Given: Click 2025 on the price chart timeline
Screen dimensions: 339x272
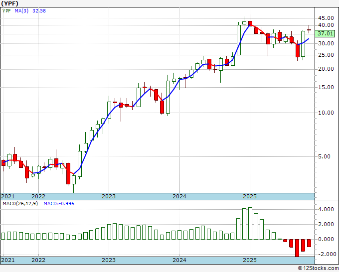Looking at the screenshot, I should click(x=250, y=196).
